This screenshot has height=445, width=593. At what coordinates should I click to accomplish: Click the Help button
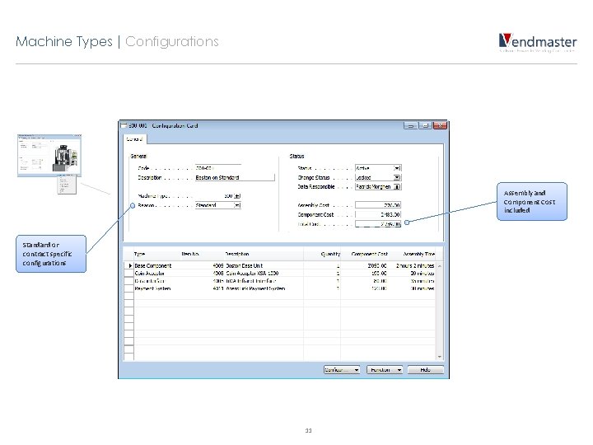(x=426, y=370)
